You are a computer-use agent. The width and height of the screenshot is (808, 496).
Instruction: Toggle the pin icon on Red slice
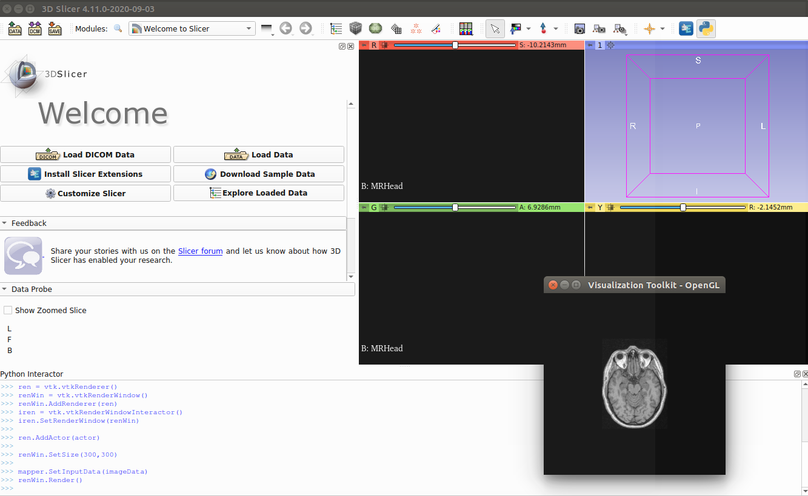364,45
